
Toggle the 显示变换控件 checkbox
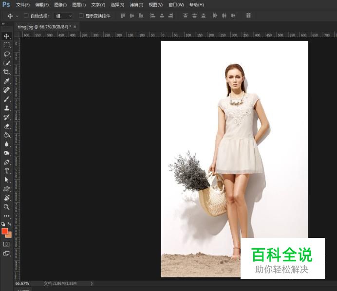pos(81,16)
